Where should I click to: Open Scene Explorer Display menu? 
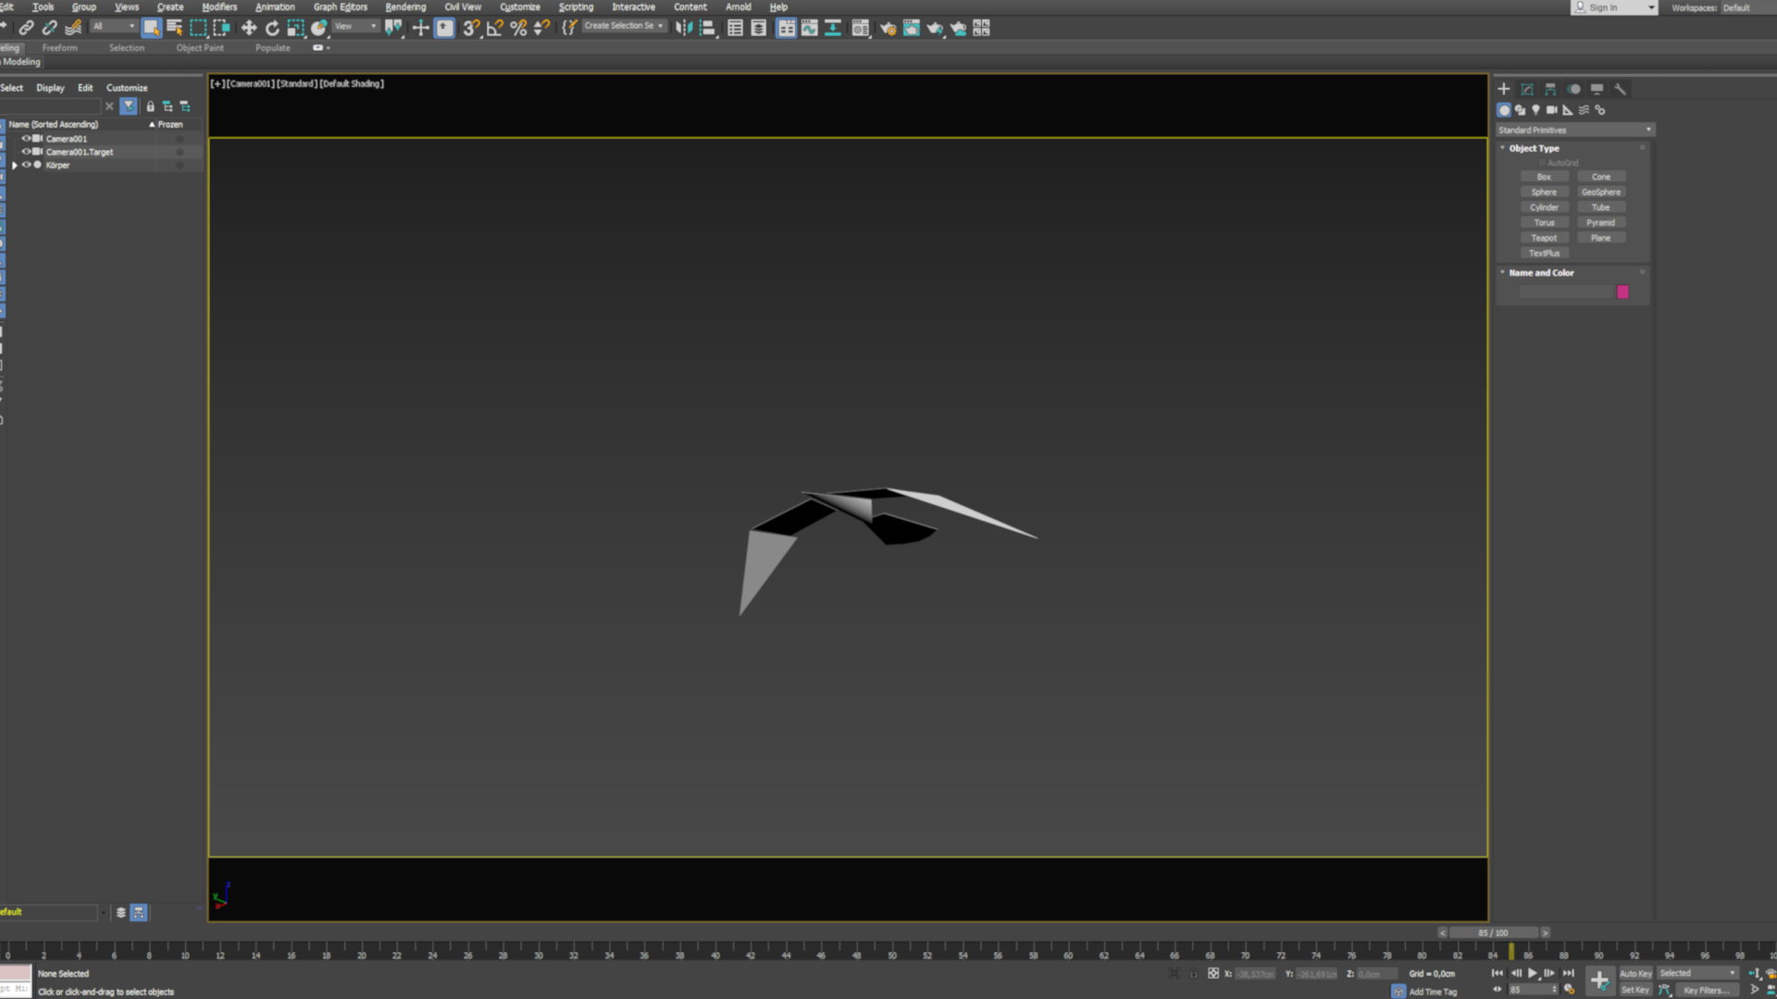point(50,88)
